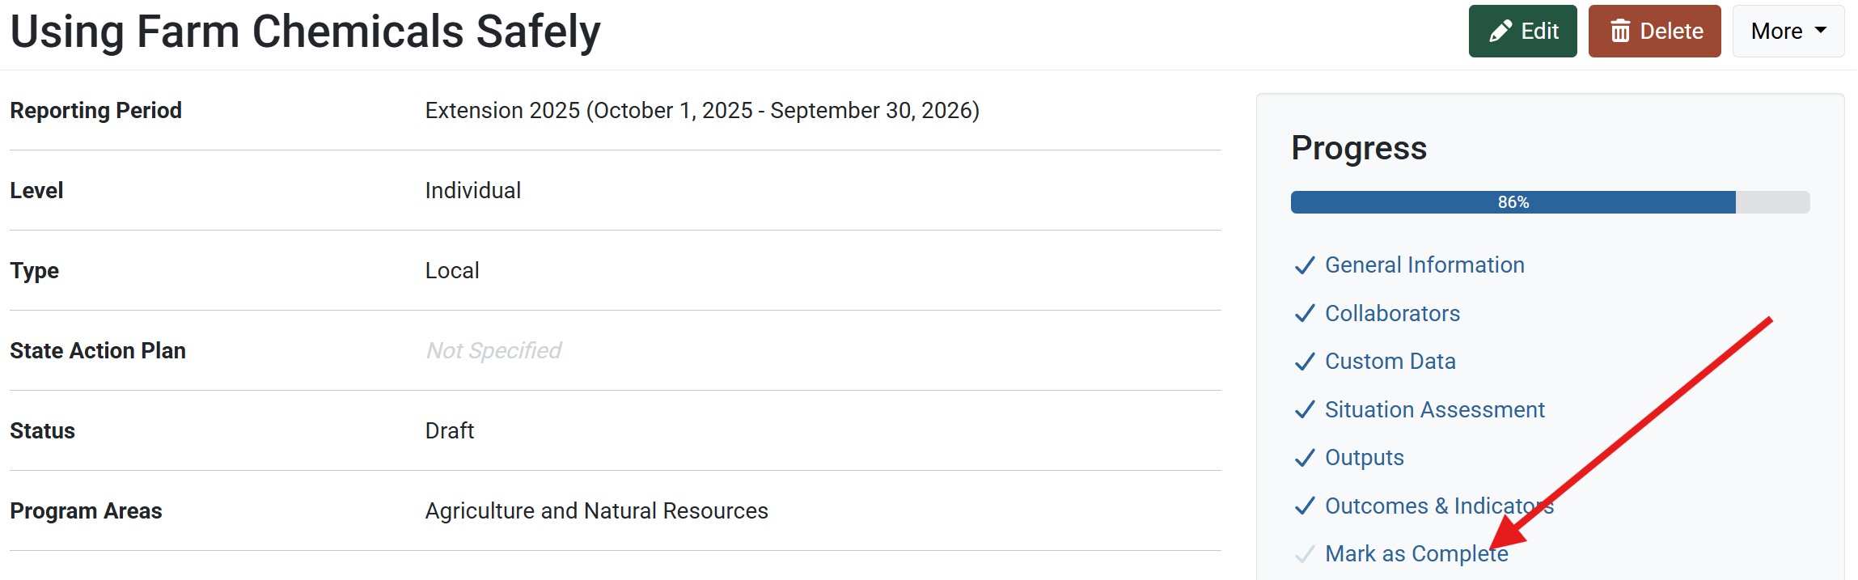Click the checkmark beside General Information
Image resolution: width=1858 pixels, height=580 pixels.
pyautogui.click(x=1305, y=265)
